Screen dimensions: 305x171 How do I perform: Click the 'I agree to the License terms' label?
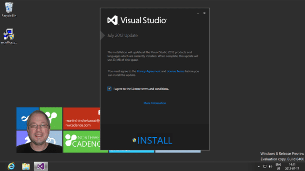[141, 89]
